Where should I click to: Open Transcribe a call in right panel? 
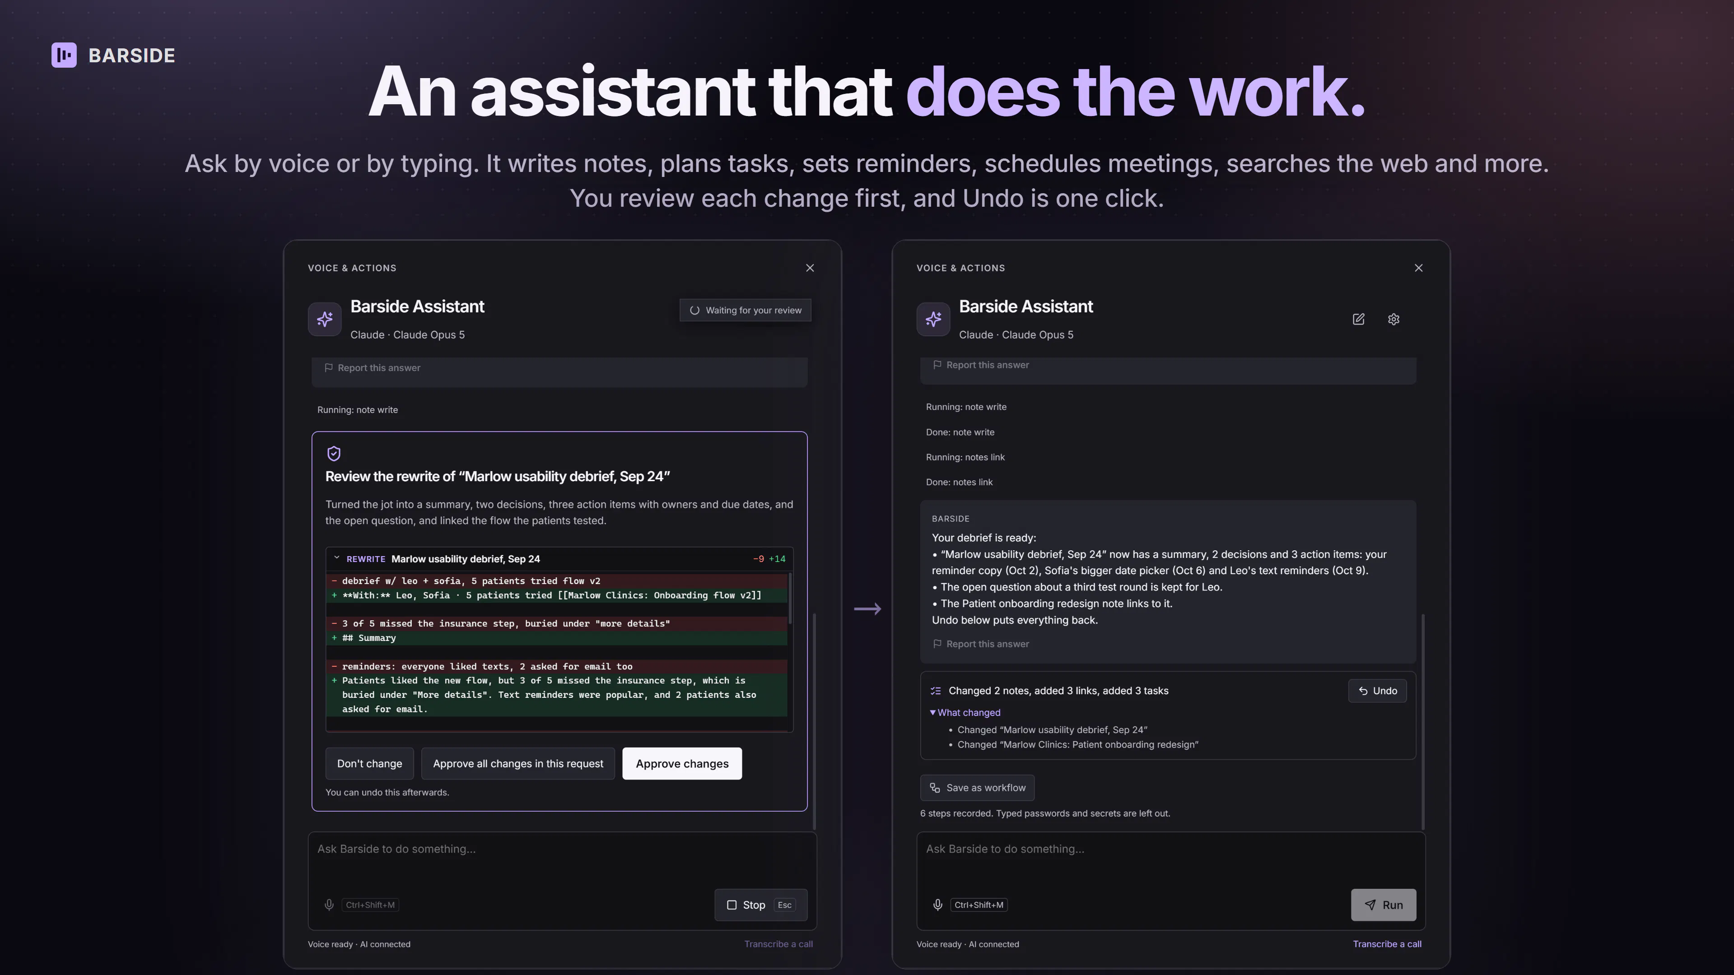coord(1387,944)
